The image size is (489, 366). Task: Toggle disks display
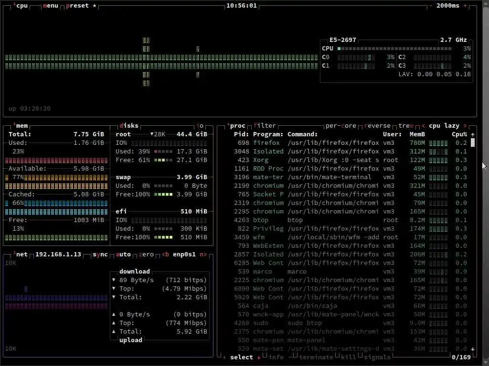[x=129, y=126]
